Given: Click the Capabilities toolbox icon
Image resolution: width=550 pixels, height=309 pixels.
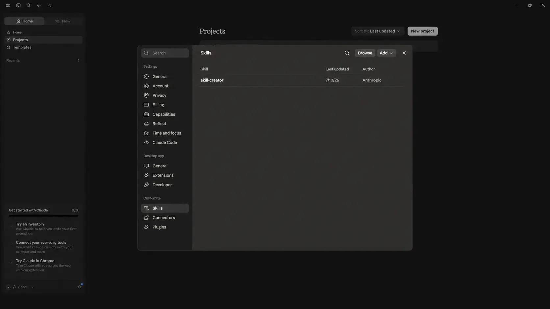Looking at the screenshot, I should click(146, 114).
